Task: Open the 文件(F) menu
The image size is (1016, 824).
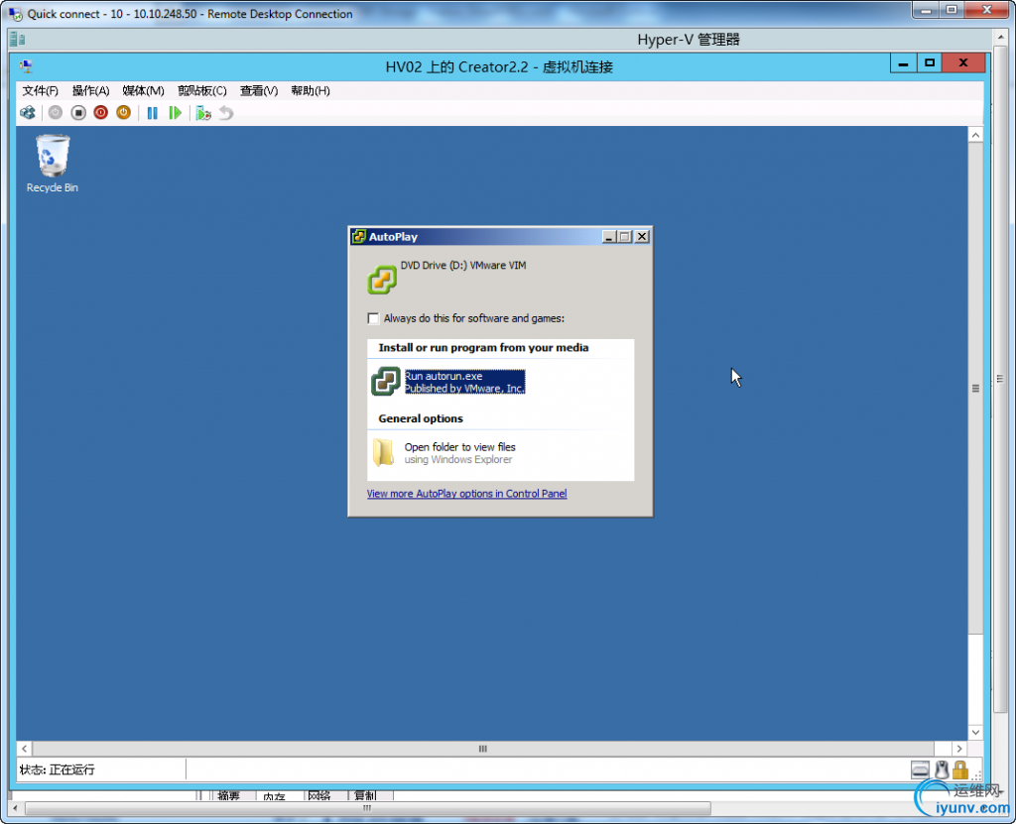Action: [x=40, y=90]
